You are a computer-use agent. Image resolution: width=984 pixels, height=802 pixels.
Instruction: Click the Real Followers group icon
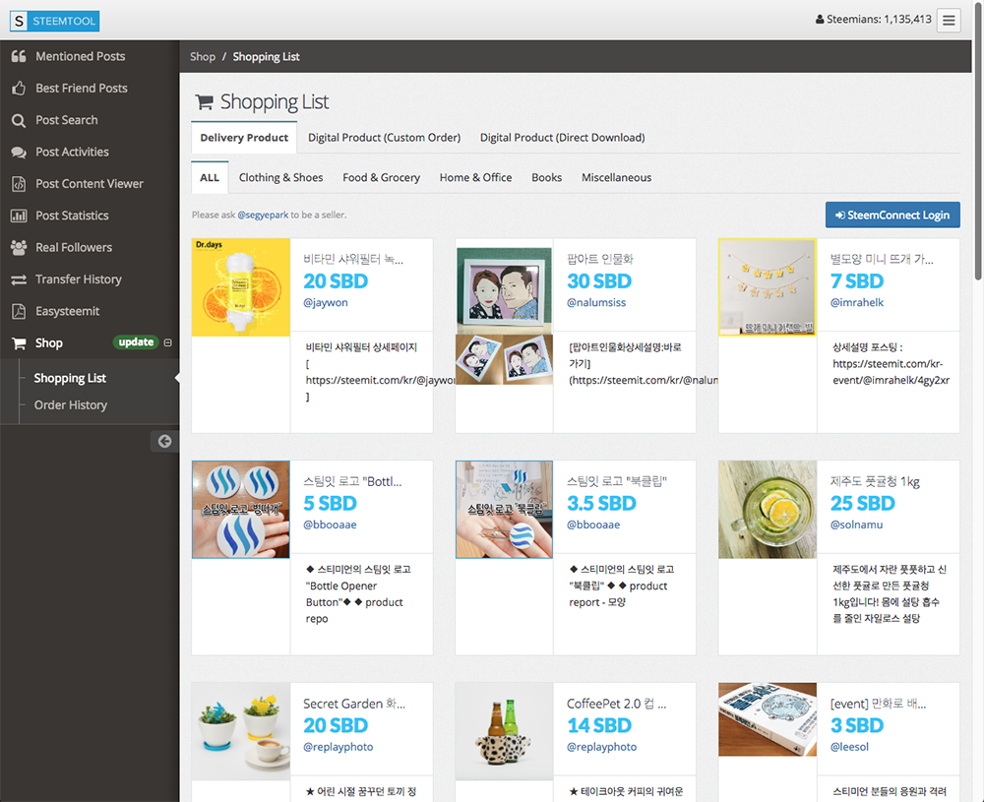(x=19, y=248)
